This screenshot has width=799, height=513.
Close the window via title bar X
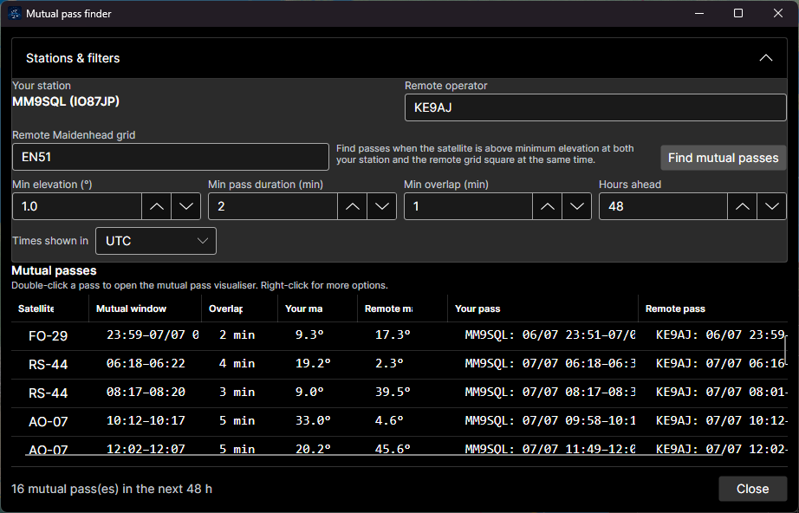[777, 13]
